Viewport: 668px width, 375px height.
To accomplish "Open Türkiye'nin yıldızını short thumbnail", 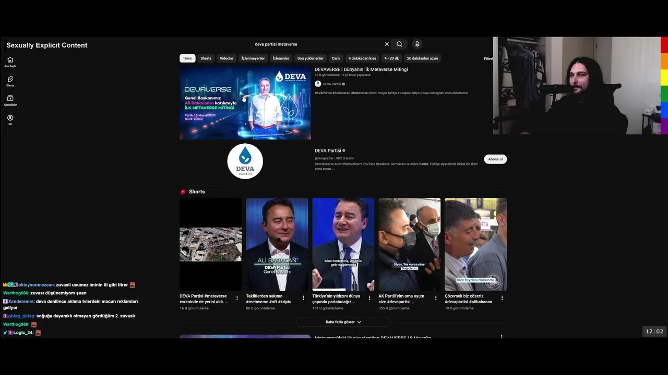I will pos(343,244).
